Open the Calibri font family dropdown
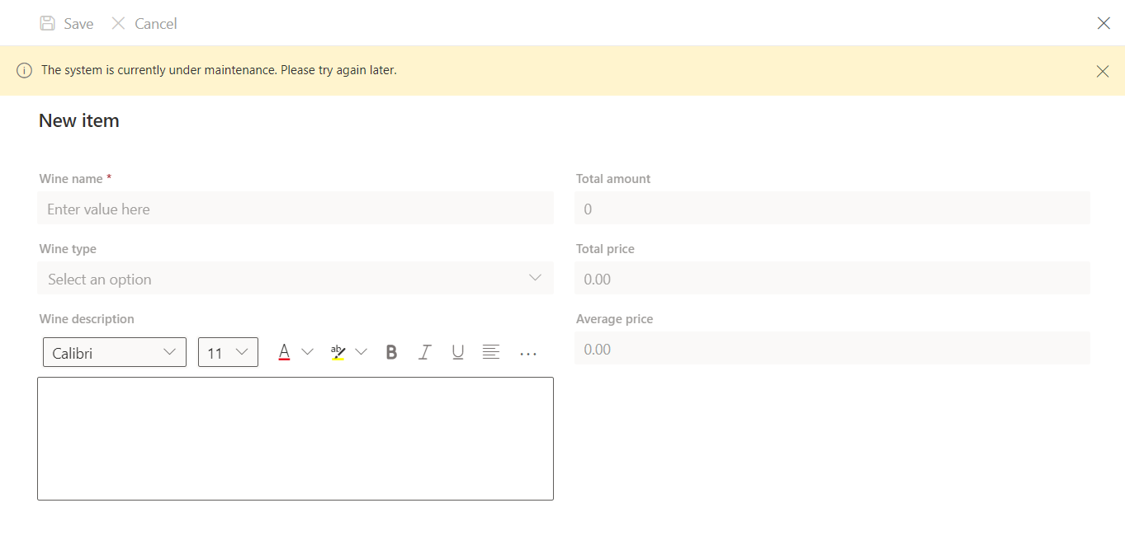This screenshot has height=550, width=1125. pyautogui.click(x=114, y=351)
